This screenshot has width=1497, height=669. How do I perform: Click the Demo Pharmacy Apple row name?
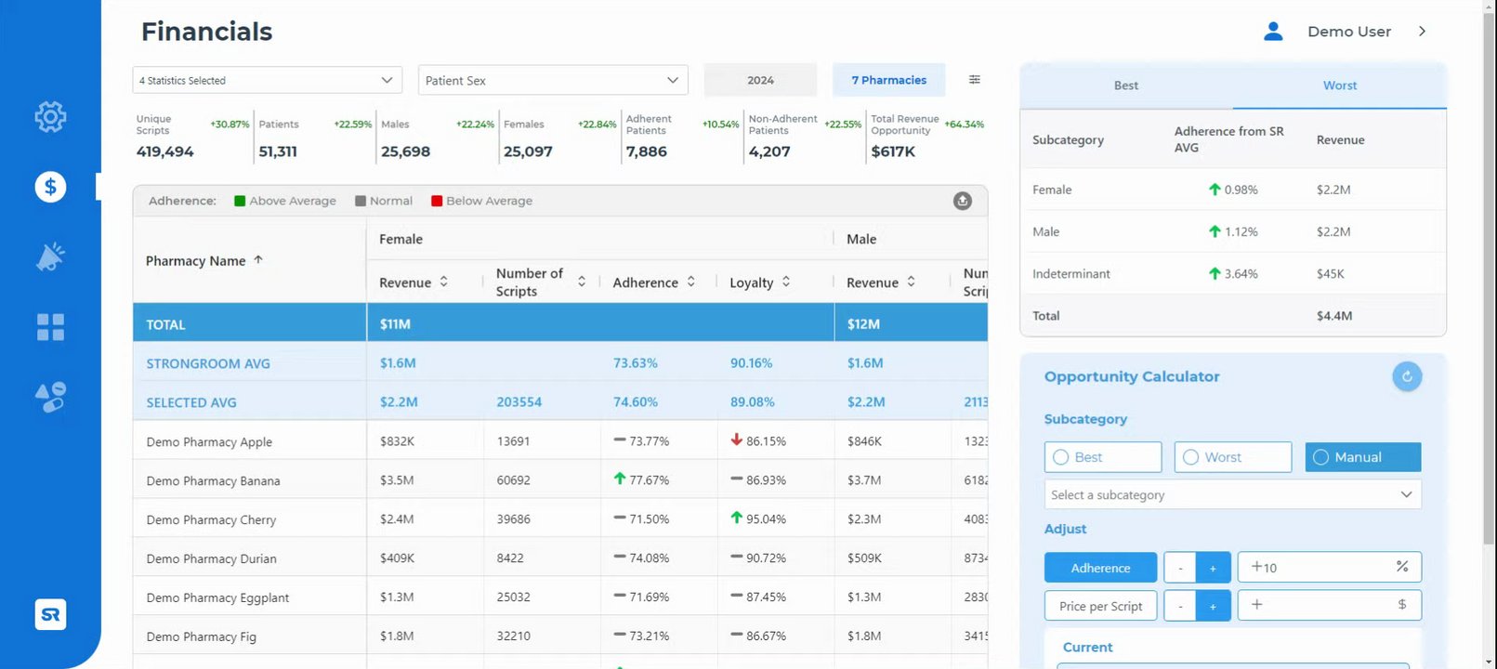[x=209, y=442]
